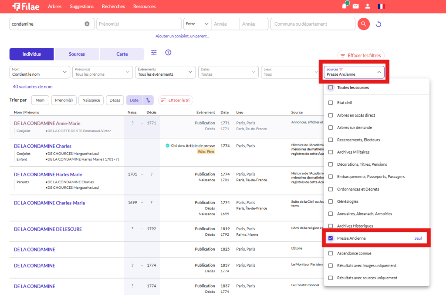Click the help question mark icon
This screenshot has height=295, width=446.
[168, 53]
